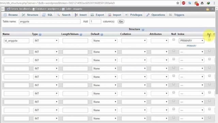
Task: Open the Default dropdown for id_anggota
Action: [x=105, y=41]
